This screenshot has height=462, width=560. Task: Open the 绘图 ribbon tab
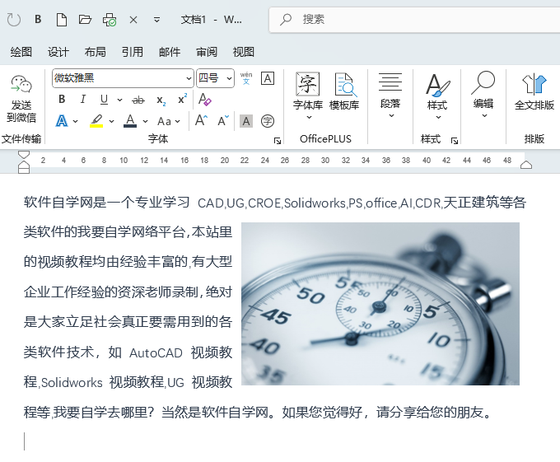(21, 52)
